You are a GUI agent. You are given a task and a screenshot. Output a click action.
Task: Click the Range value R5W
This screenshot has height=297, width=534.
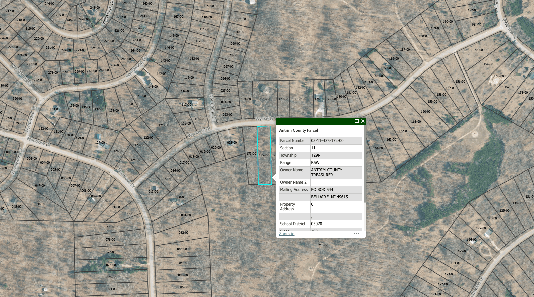tap(315, 163)
